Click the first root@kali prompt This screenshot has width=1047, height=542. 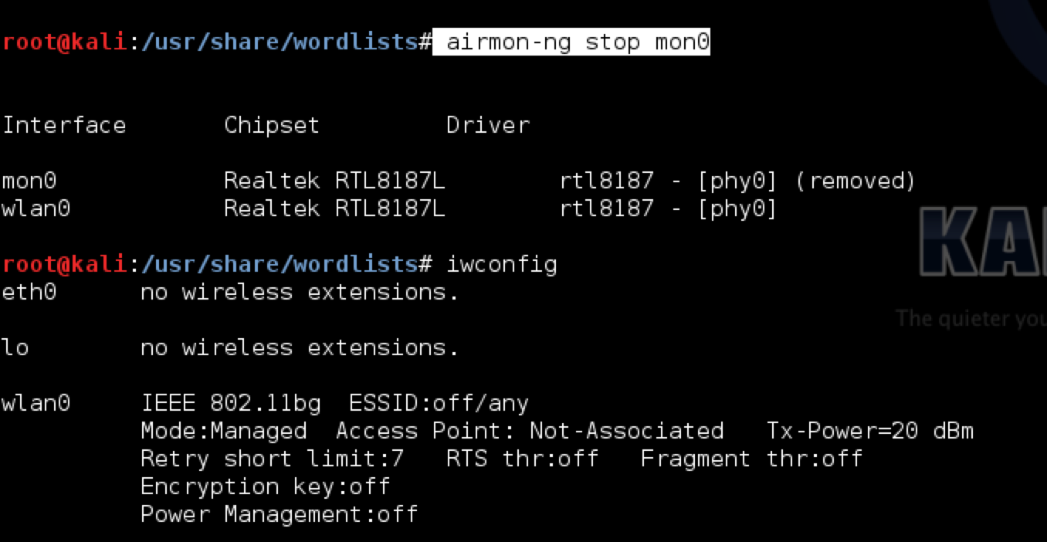(x=63, y=42)
